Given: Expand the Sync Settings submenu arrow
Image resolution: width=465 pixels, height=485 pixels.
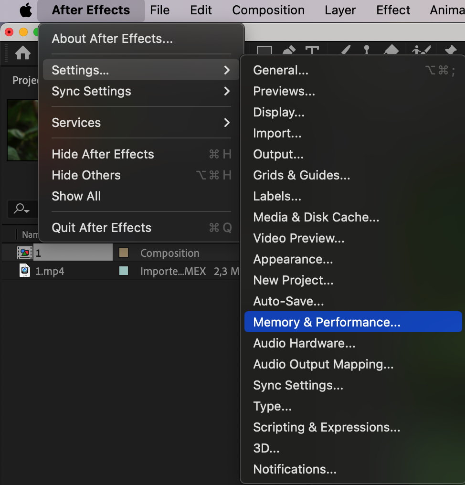Looking at the screenshot, I should click(227, 91).
